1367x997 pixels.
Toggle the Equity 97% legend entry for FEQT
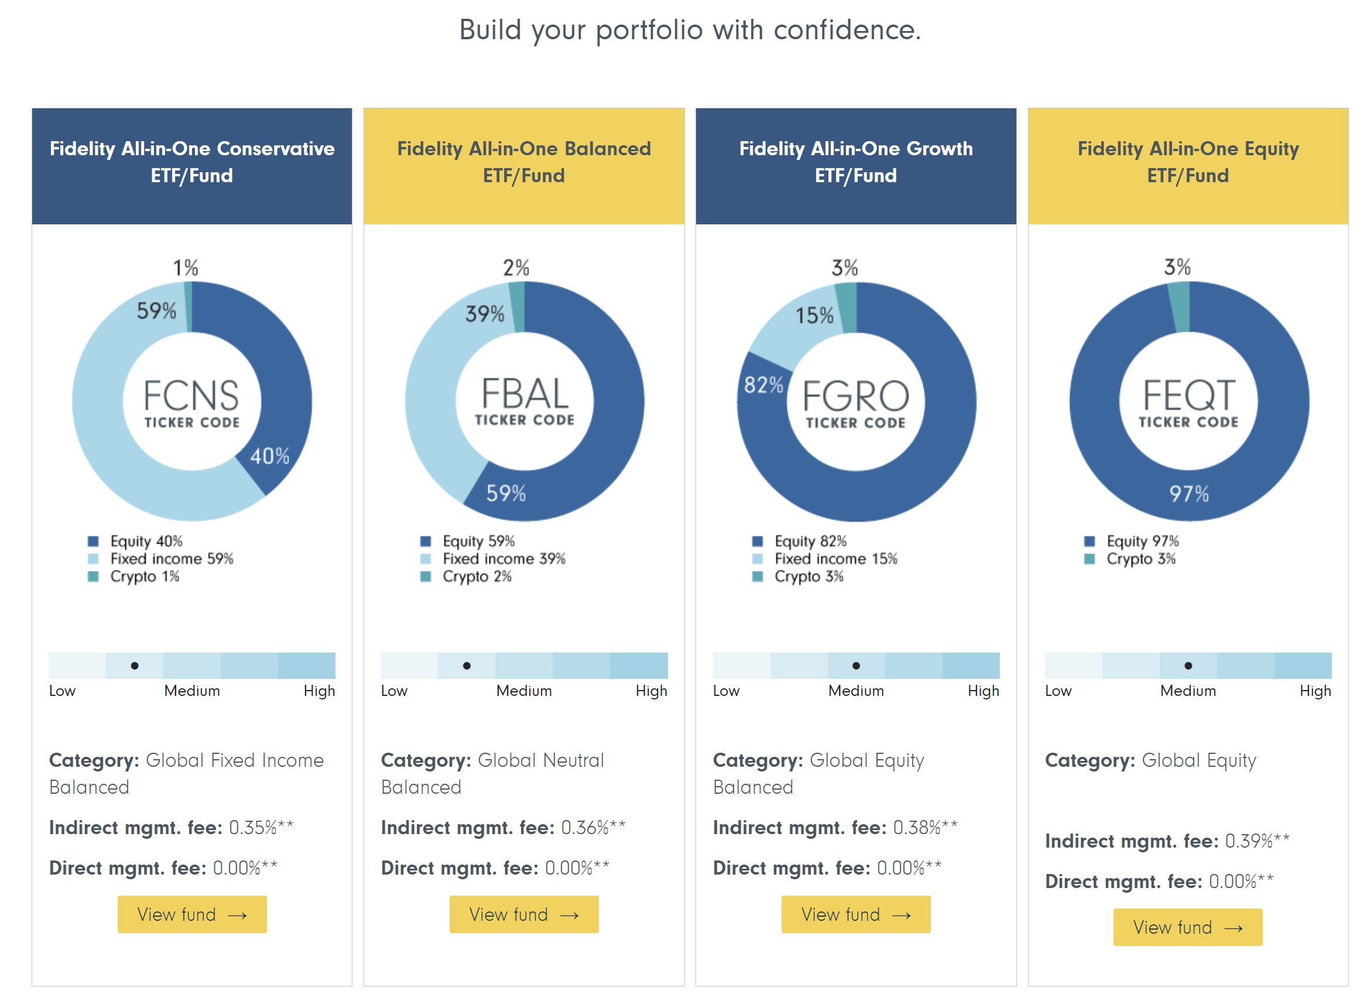1133,541
